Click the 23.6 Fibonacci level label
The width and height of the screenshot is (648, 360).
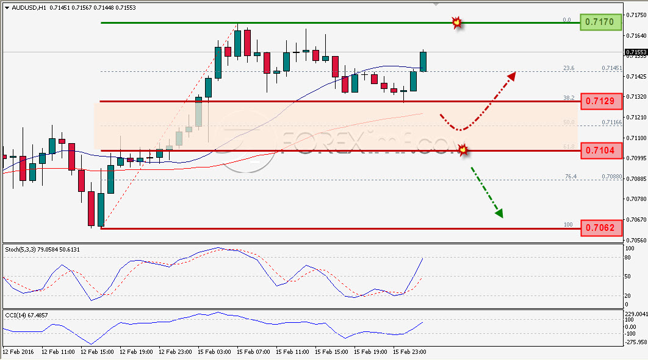point(569,68)
